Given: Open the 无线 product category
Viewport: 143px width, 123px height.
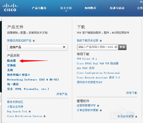Looking at the screenshot, I should pos(10,70).
